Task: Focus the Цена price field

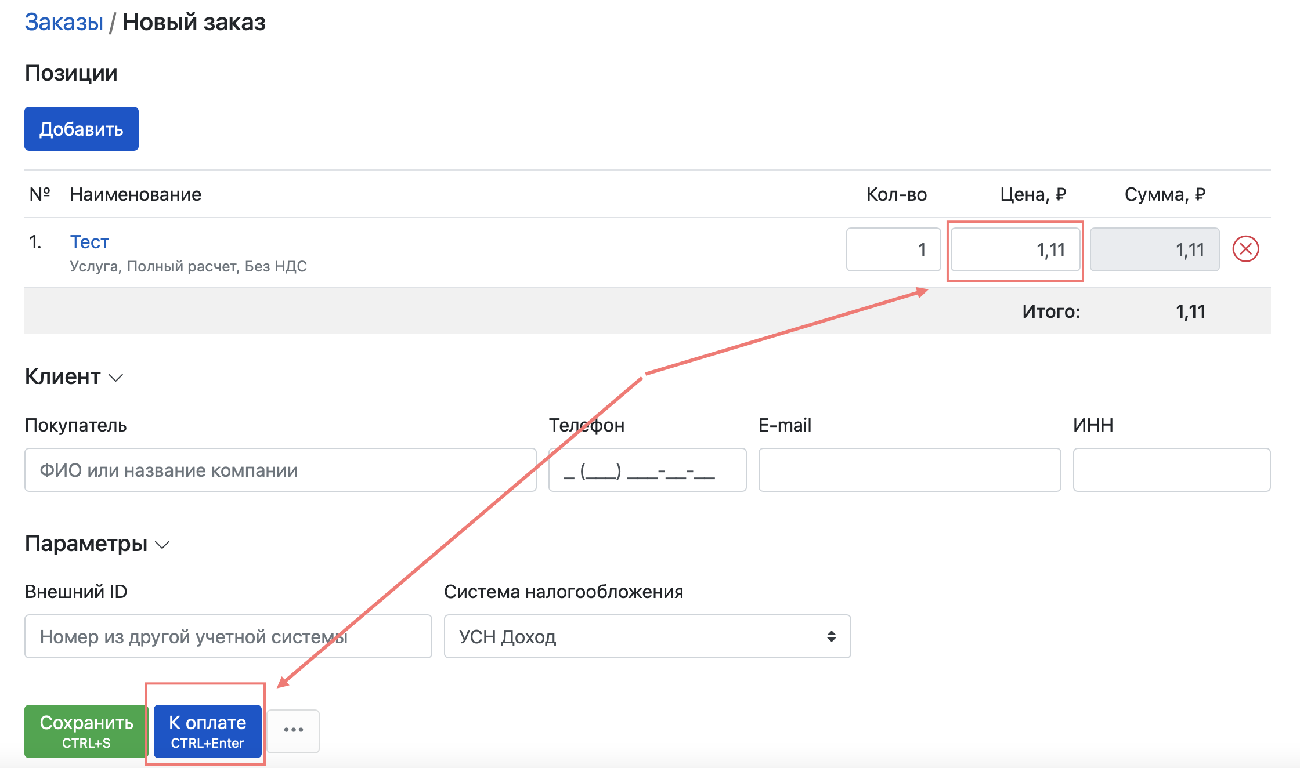Action: [1015, 249]
